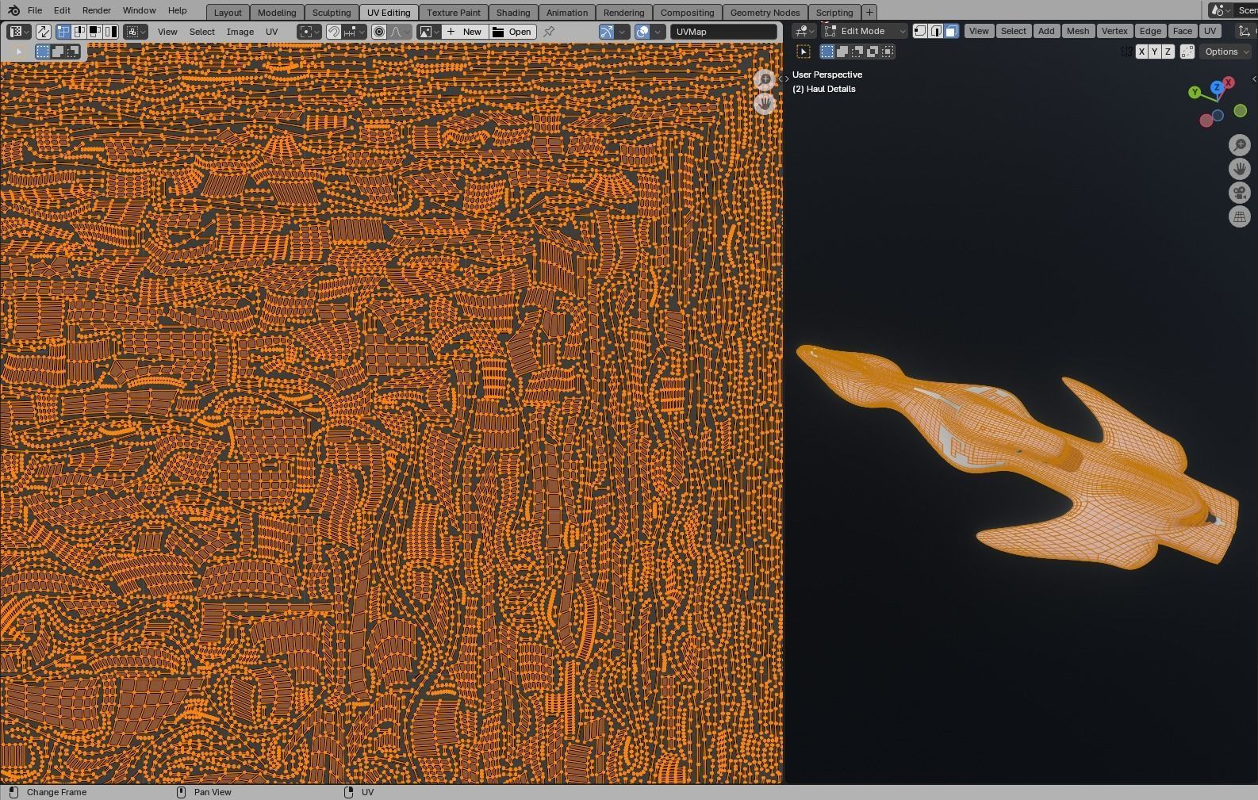Open the UV editor View menu
This screenshot has width=1258, height=800.
coord(167,32)
